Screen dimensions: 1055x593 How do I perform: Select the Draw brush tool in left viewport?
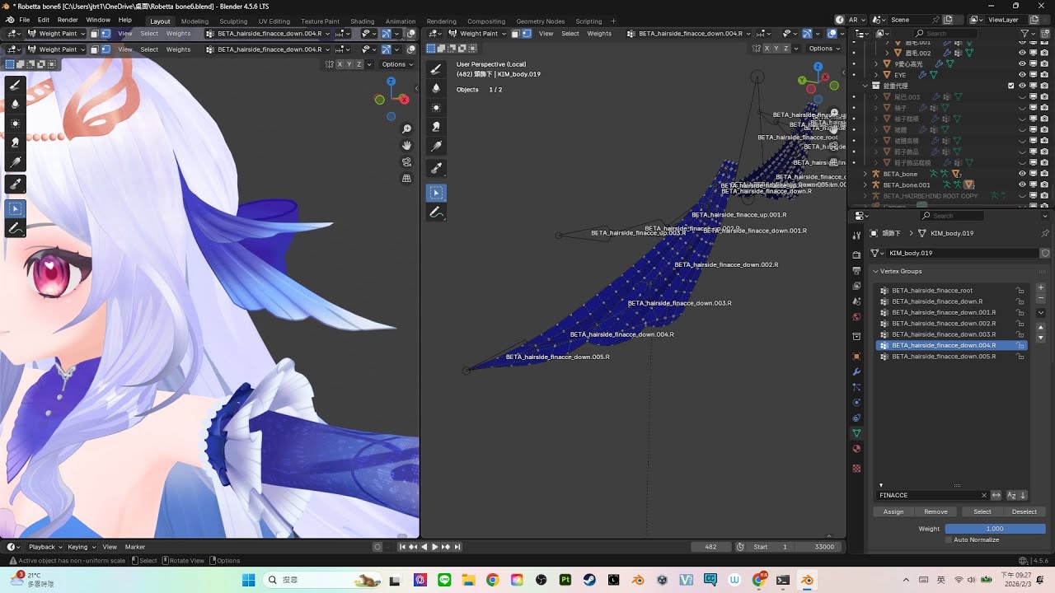click(15, 85)
